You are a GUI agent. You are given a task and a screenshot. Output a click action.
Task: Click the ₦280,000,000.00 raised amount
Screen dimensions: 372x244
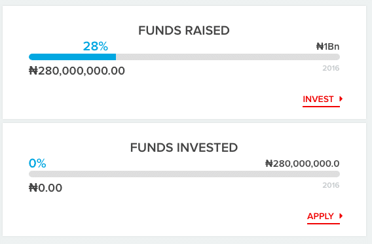77,71
